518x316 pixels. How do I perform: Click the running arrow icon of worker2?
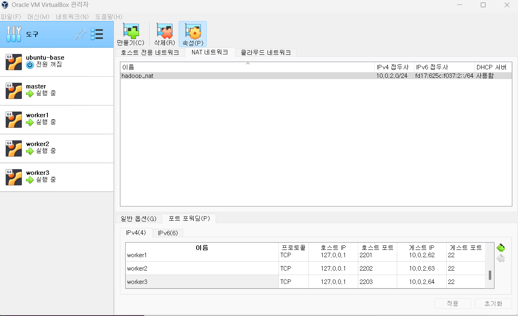(x=30, y=151)
